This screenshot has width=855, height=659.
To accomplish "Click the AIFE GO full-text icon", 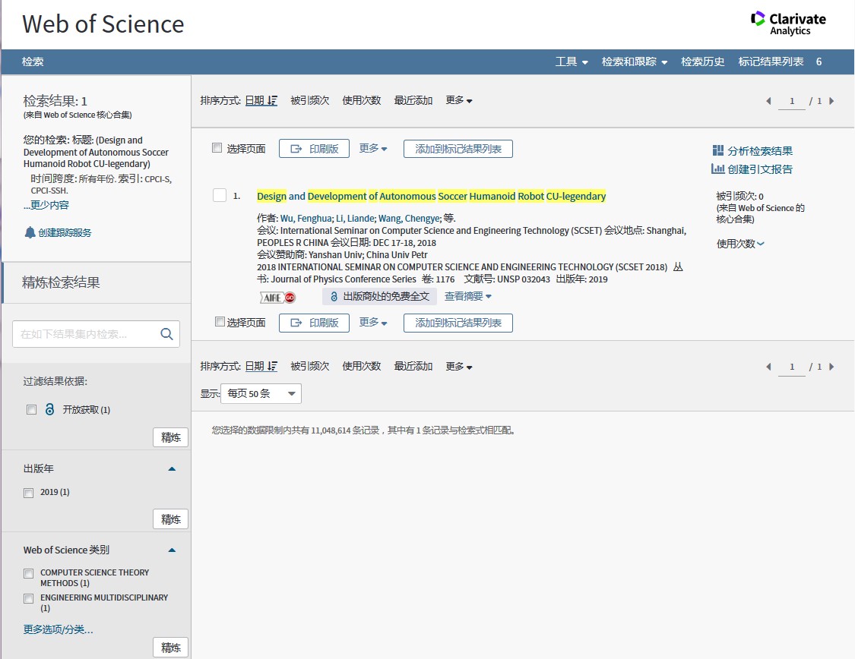I will [x=277, y=298].
